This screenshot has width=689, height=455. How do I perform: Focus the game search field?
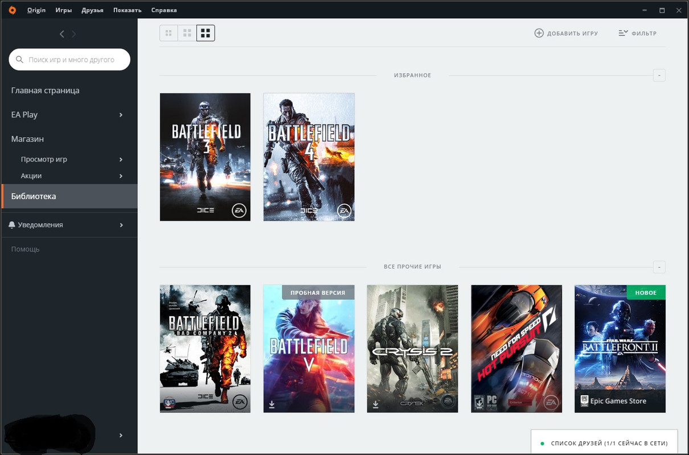pos(69,59)
